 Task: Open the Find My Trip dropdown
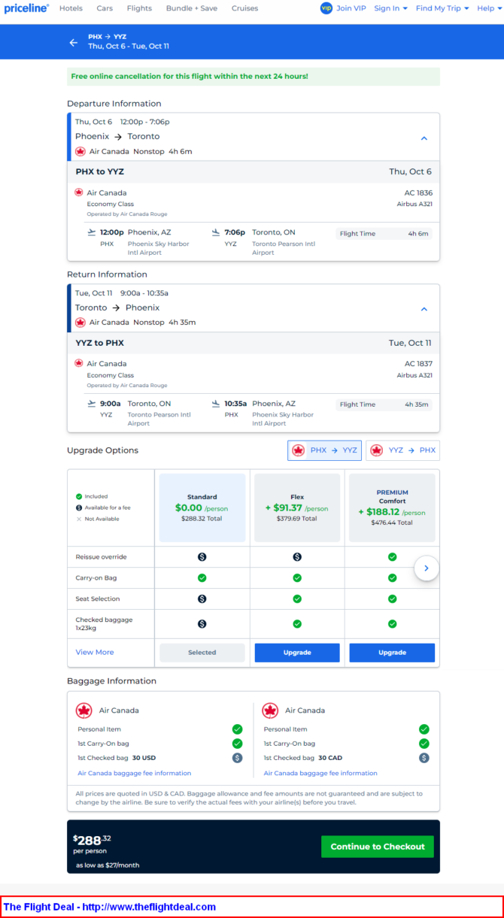pyautogui.click(x=442, y=8)
